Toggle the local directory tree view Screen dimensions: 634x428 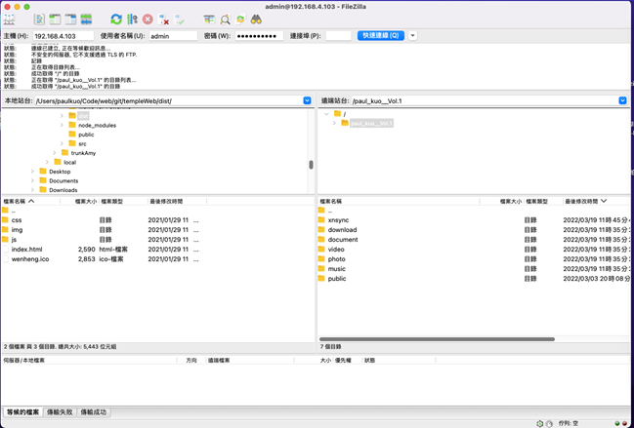(x=55, y=19)
